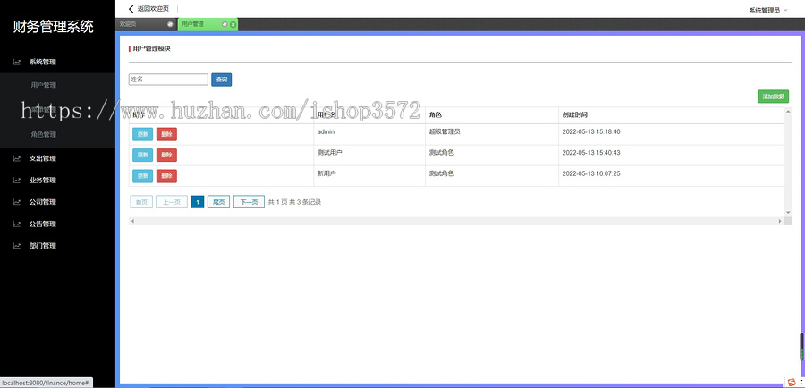Click the chart icon beside 公告管理
Screen dimensions: 805x388
pyautogui.click(x=17, y=224)
